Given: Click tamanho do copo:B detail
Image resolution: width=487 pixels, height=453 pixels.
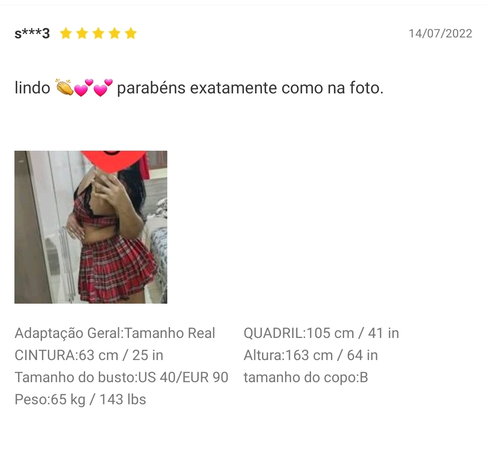Looking at the screenshot, I should pyautogui.click(x=306, y=378).
